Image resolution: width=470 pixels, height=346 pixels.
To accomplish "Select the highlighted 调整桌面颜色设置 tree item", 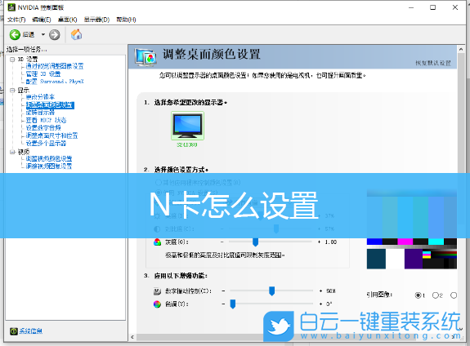I will (x=50, y=105).
